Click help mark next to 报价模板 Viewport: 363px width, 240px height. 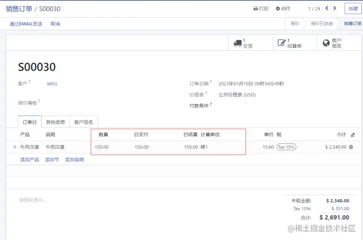coord(39,101)
